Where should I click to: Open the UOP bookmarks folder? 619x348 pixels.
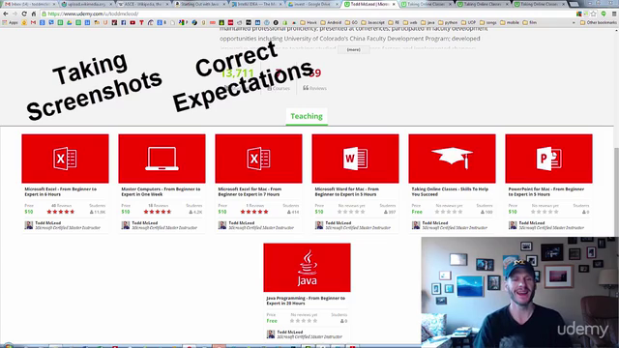point(468,22)
